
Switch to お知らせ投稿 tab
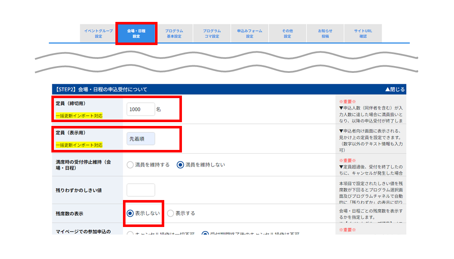pyautogui.click(x=325, y=33)
